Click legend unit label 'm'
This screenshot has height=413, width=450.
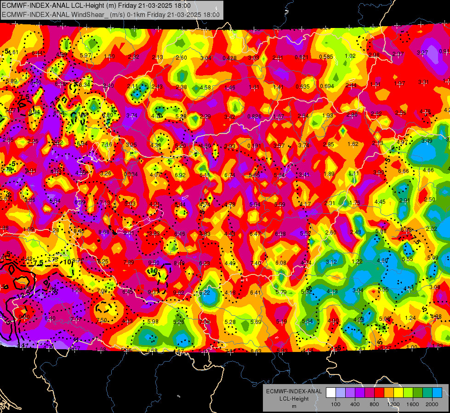click(x=294, y=407)
